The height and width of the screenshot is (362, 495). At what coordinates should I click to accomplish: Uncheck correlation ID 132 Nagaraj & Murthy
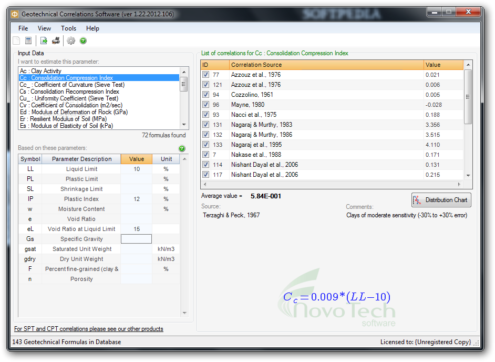coord(206,135)
